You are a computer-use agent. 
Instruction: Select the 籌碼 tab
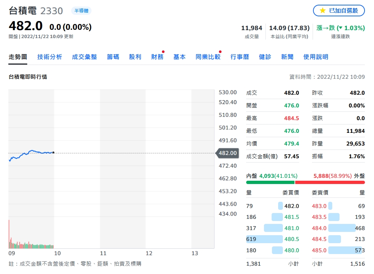pyautogui.click(x=113, y=57)
